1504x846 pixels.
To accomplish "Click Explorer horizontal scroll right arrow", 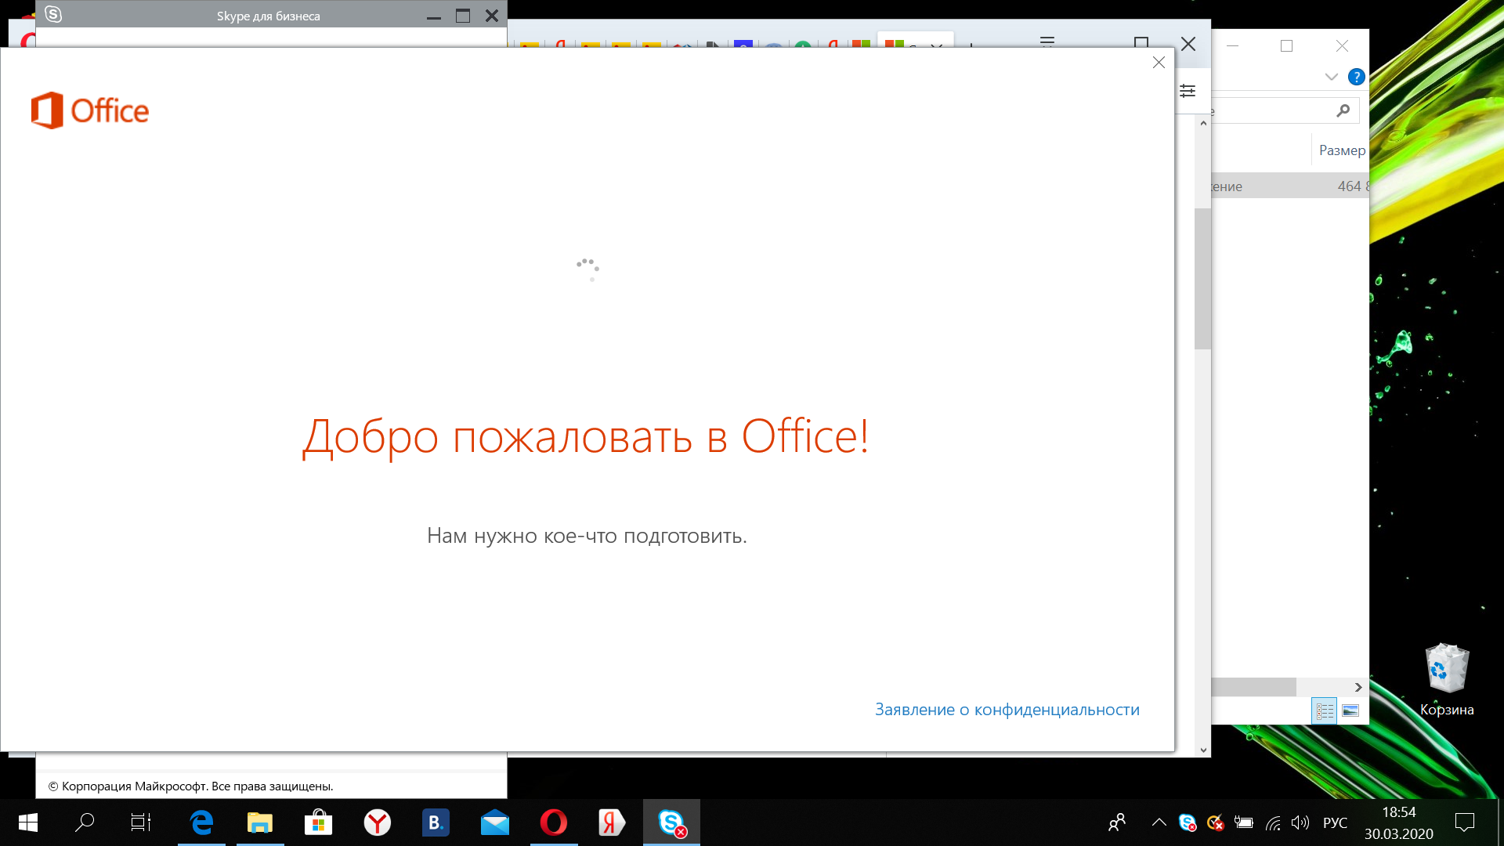I will pos(1359,687).
